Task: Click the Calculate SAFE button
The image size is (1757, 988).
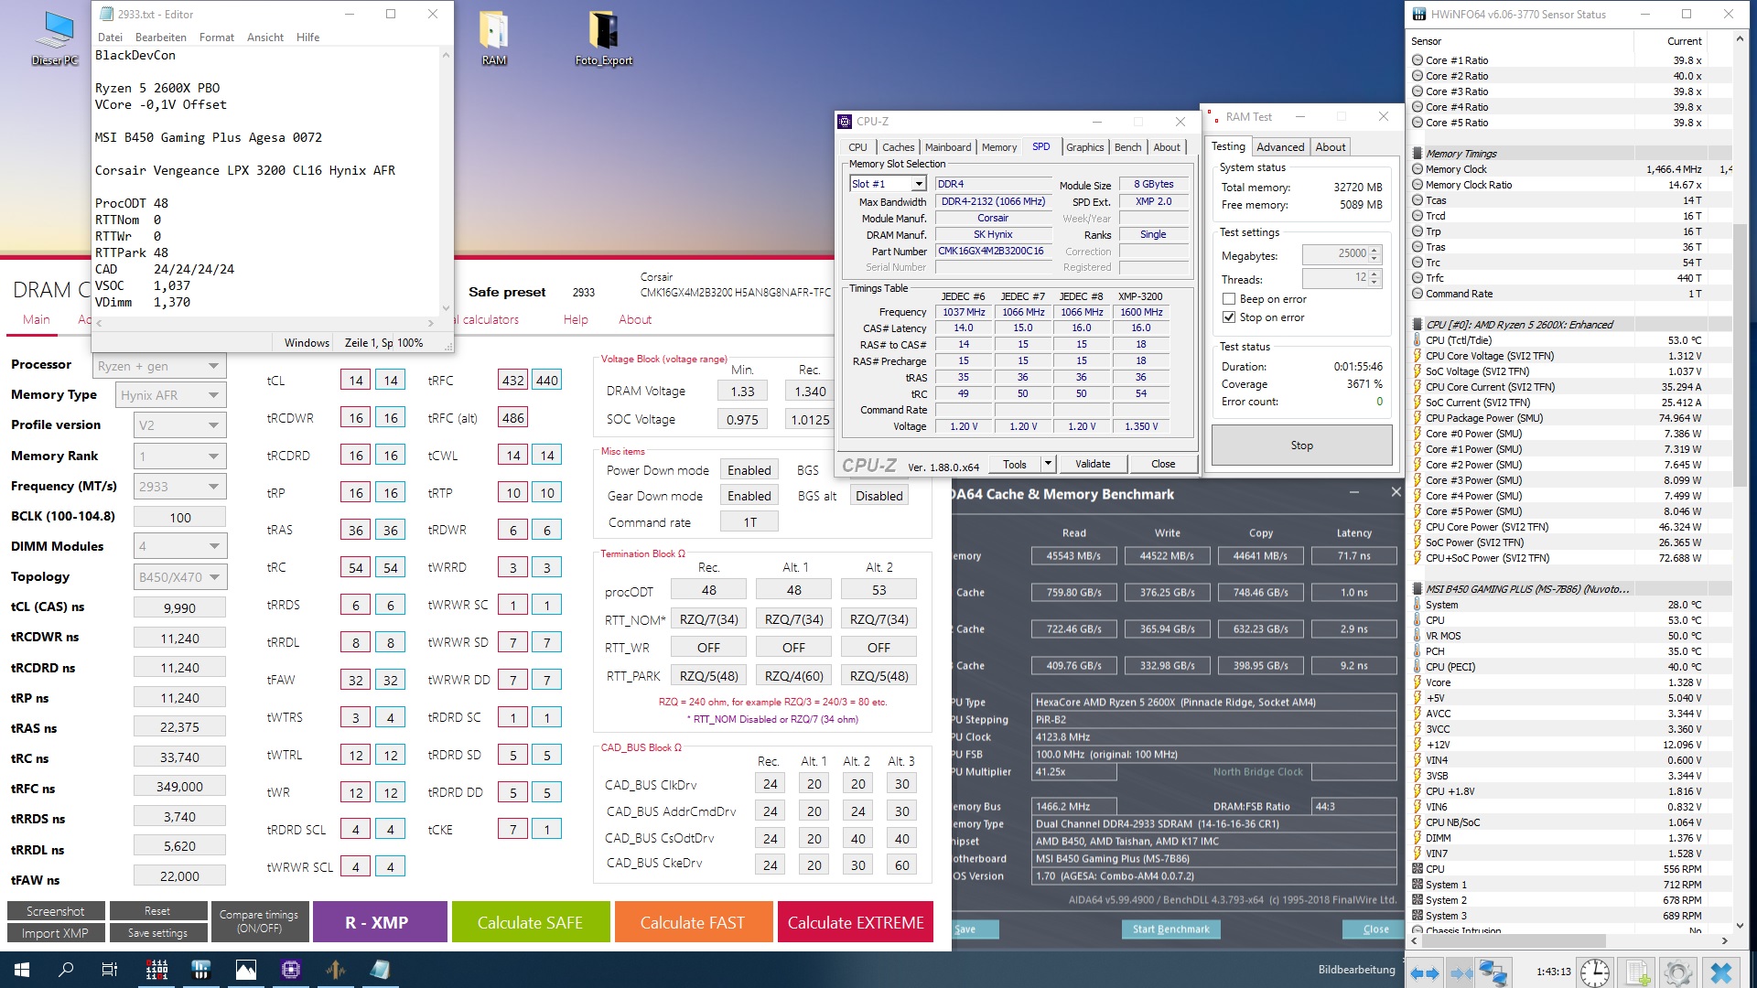Action: (x=530, y=922)
